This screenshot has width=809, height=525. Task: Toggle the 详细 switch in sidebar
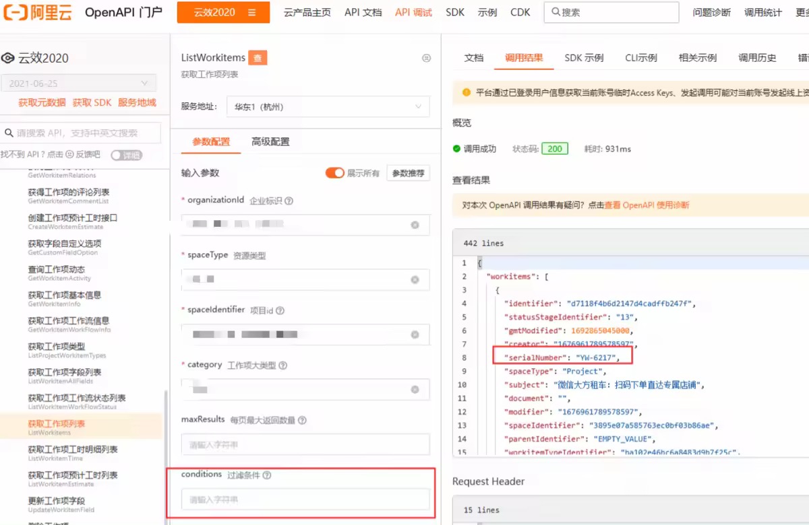click(x=126, y=155)
